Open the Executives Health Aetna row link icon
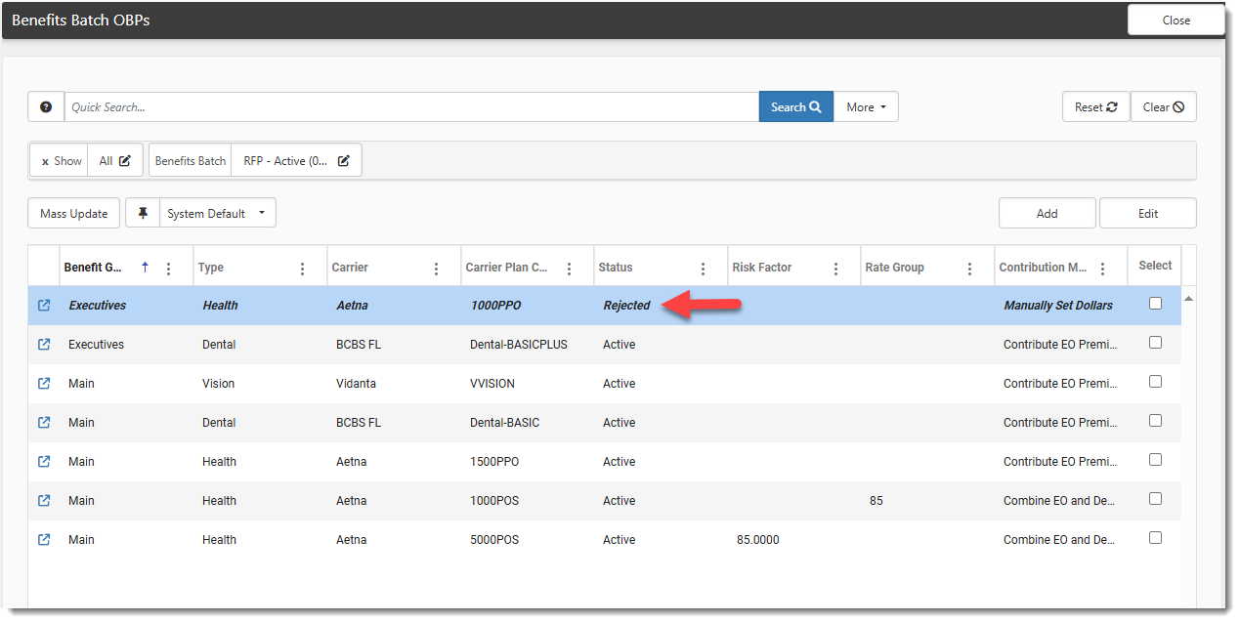The image size is (1240, 623). tap(44, 306)
